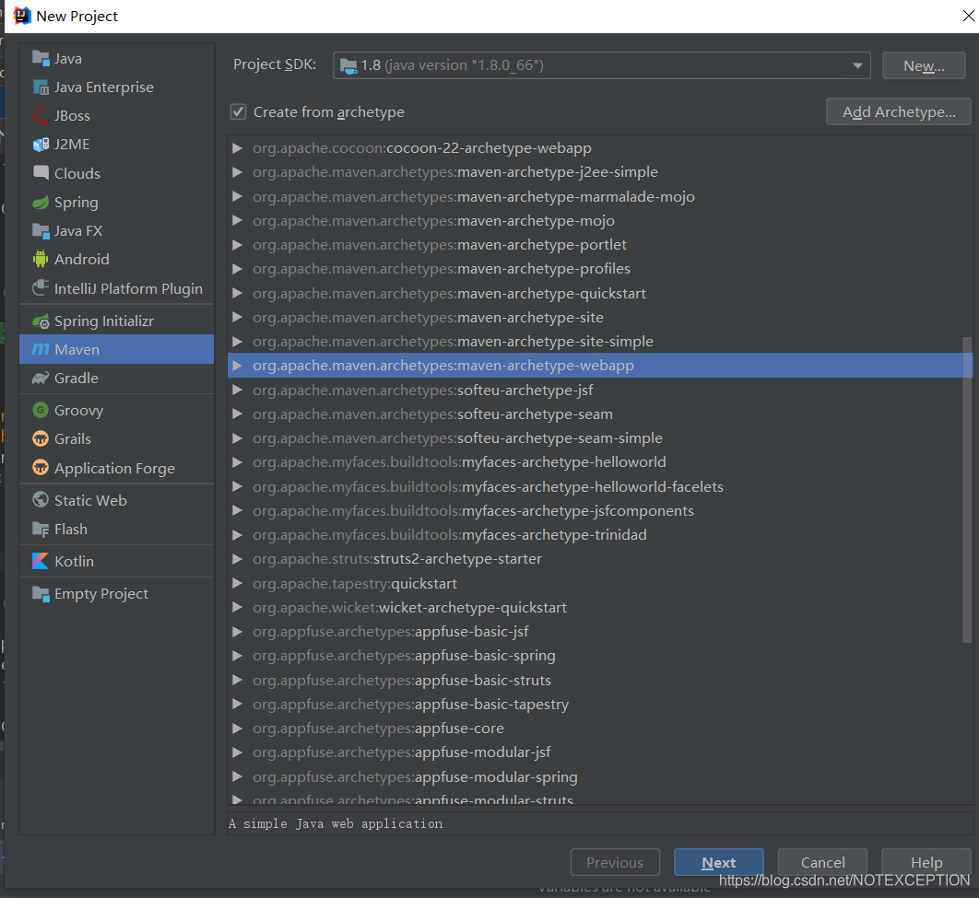Click the Cancel button

click(822, 862)
